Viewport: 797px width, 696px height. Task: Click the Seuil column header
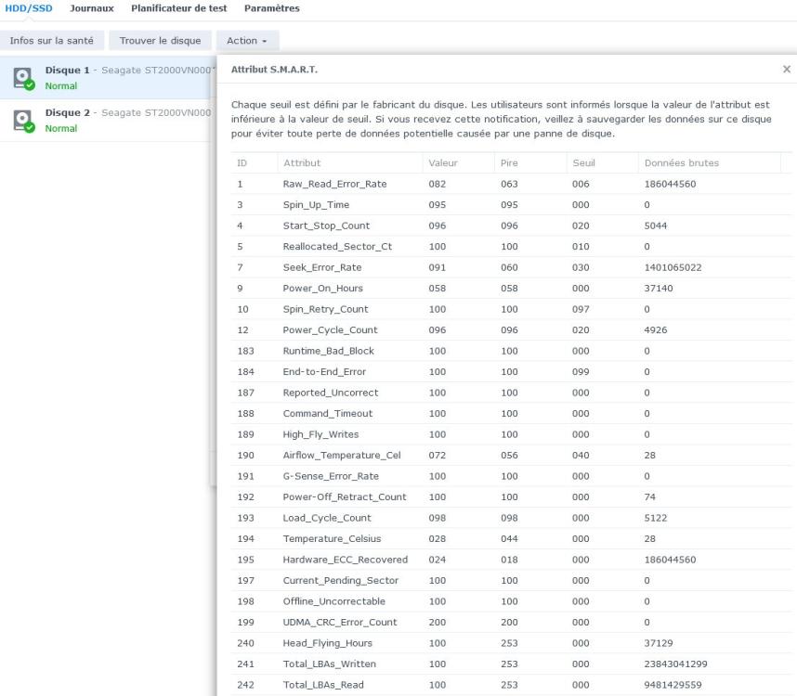[x=583, y=163]
